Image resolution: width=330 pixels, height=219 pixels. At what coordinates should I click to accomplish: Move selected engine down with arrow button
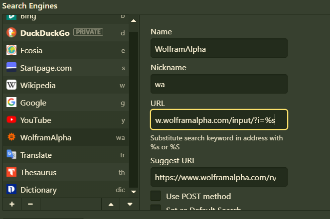click(x=130, y=204)
